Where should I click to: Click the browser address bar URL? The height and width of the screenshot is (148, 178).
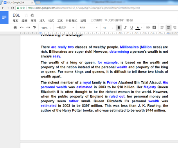(x=84, y=8)
